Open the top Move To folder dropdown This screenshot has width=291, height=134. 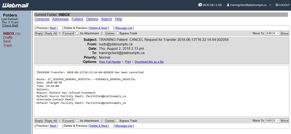click(272, 33)
